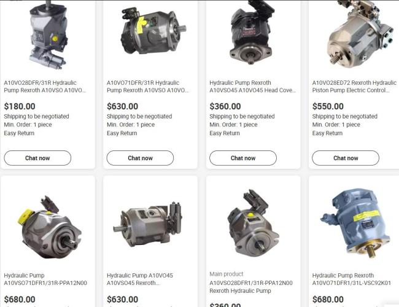Open A10VSO28DFR1/31R-PPA12N00 Rexroth Hydraulic Pump title
Image resolution: width=399 pixels, height=307 pixels.
click(x=251, y=287)
